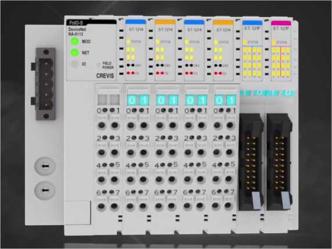Image resolution: width=332 pixels, height=249 pixels.
Task: Click the black FnIO-S label banner
Action: [92, 23]
